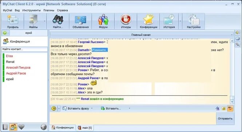
Task: Open the Вид menu
Action: (x=17, y=10)
